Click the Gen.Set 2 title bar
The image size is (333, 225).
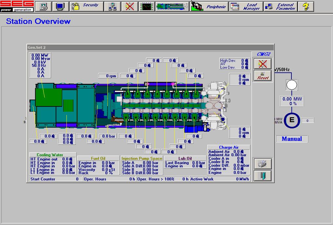tap(150, 47)
